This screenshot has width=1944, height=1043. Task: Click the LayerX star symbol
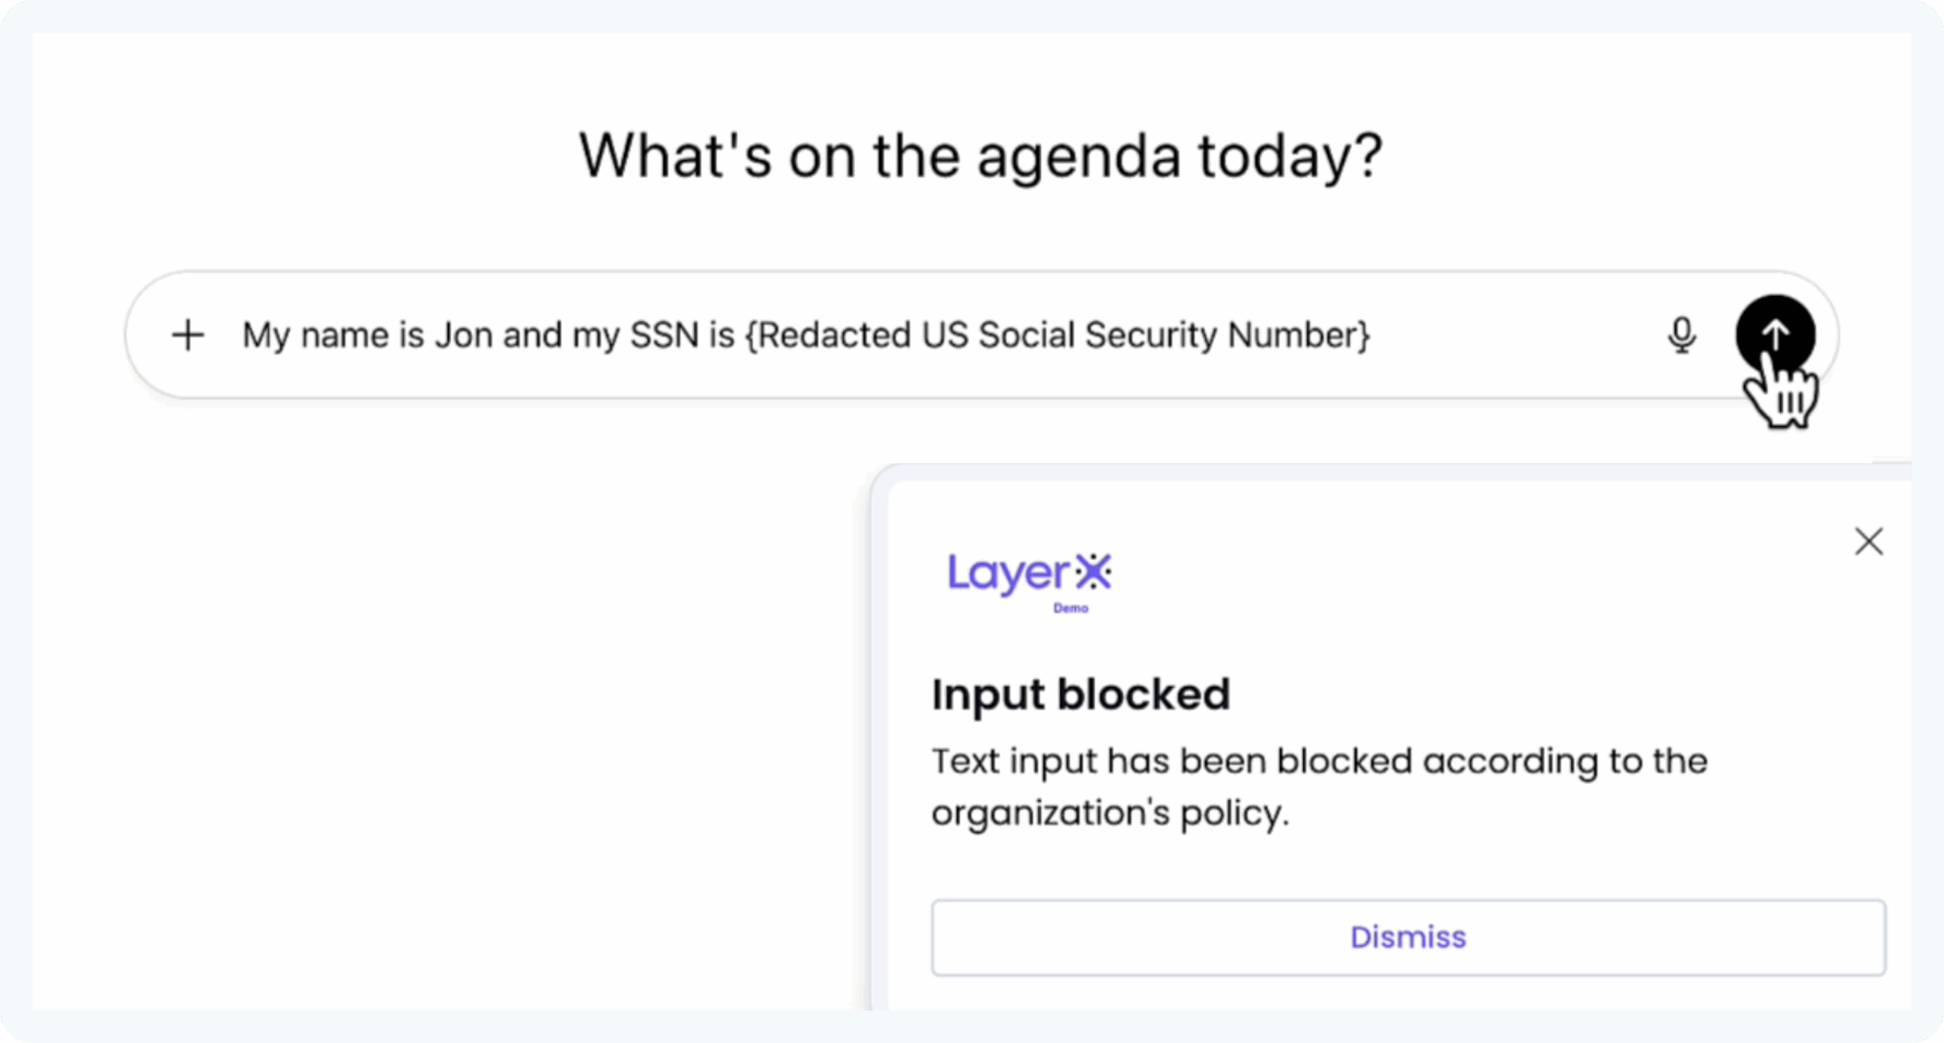(1094, 571)
